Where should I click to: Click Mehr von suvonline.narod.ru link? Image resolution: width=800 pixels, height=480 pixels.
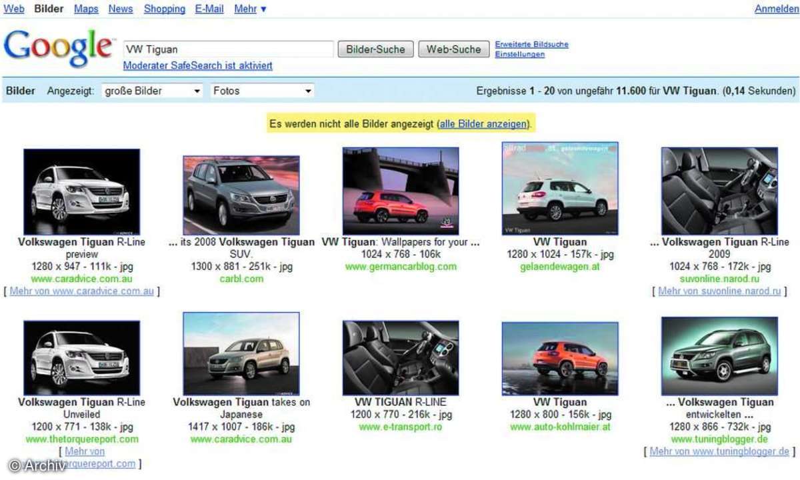(x=719, y=291)
